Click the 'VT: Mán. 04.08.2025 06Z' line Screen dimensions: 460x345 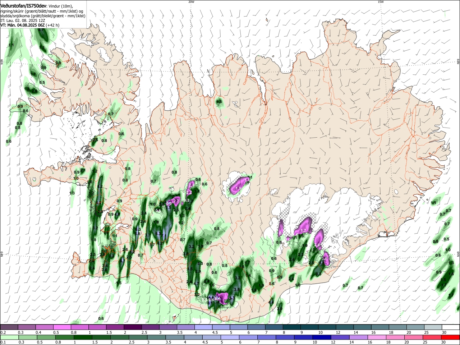tap(23, 25)
